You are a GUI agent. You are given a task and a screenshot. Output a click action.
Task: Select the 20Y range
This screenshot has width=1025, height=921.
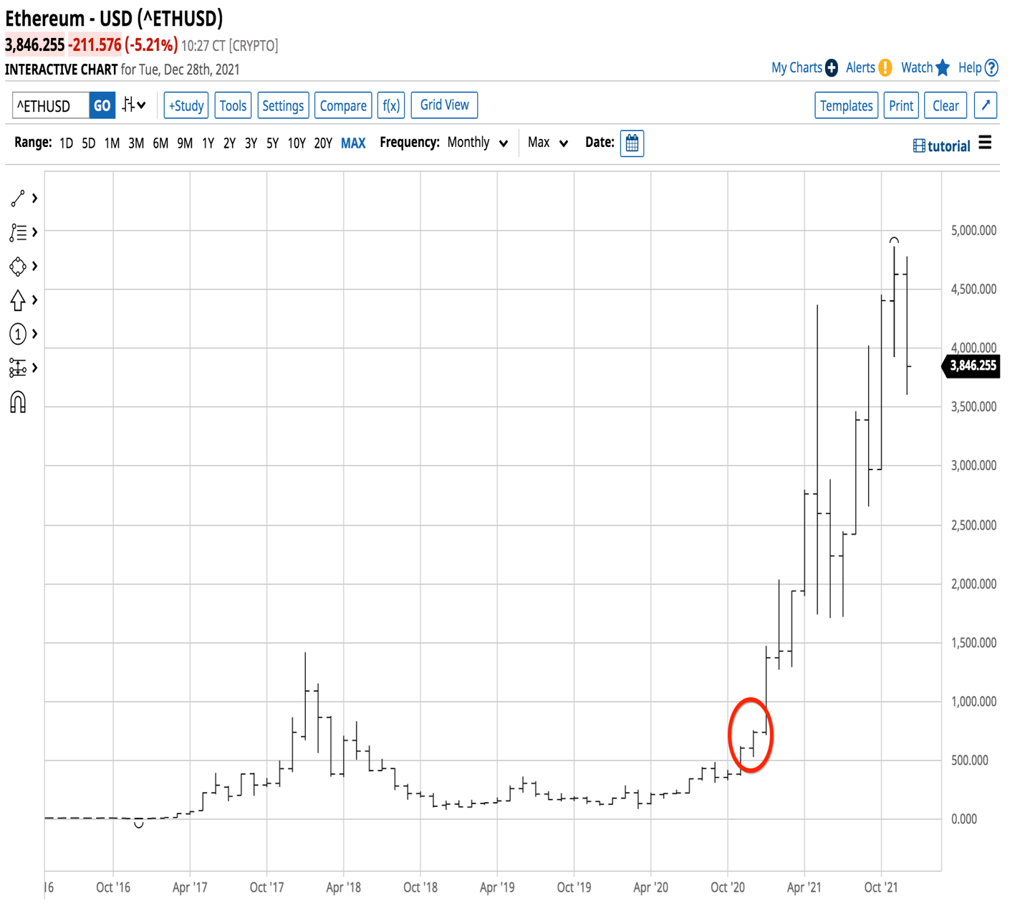[x=323, y=143]
